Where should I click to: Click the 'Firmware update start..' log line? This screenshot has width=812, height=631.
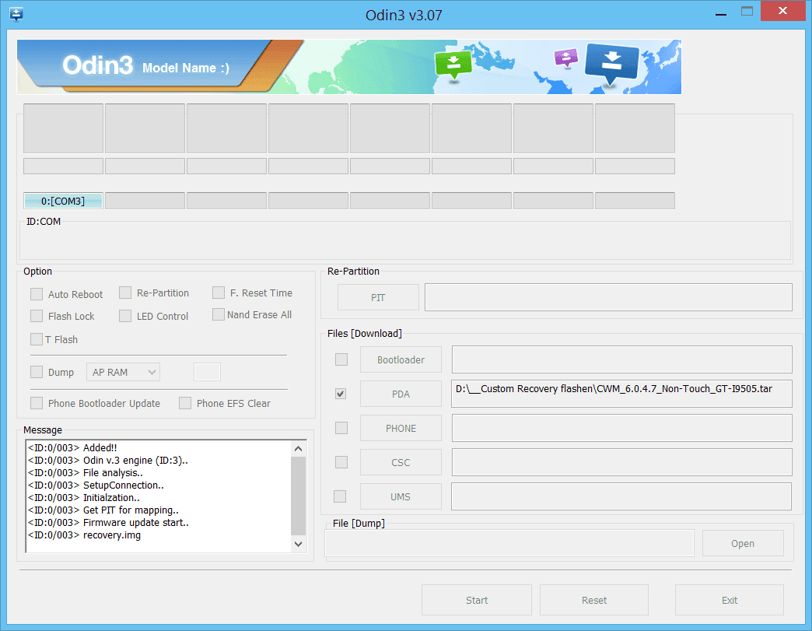tap(108, 522)
